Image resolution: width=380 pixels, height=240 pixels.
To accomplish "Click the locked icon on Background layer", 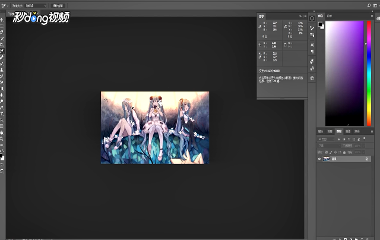I will pos(367,159).
